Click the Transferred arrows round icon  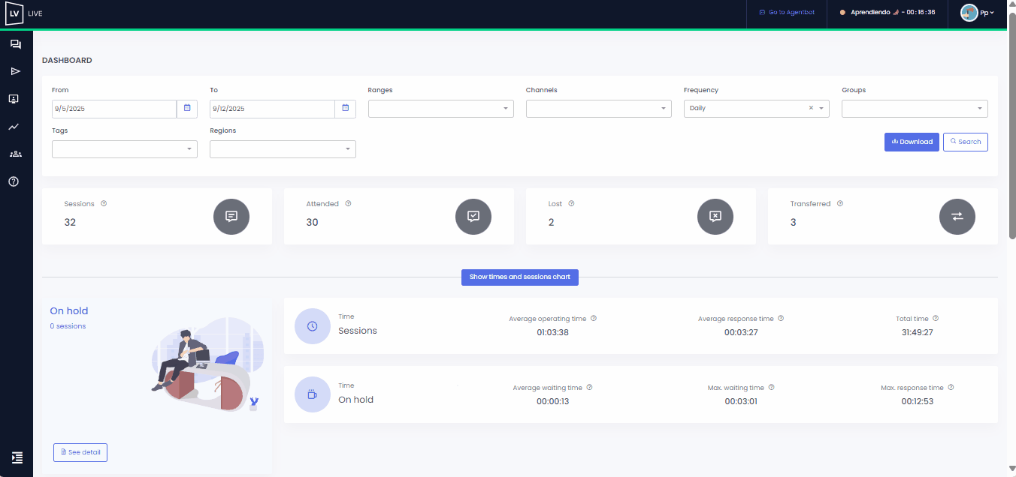957,216
